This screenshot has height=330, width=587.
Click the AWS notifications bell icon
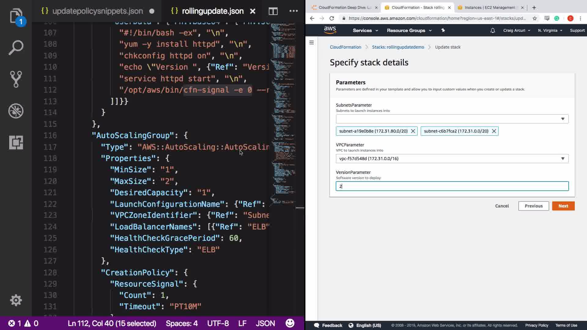(493, 31)
